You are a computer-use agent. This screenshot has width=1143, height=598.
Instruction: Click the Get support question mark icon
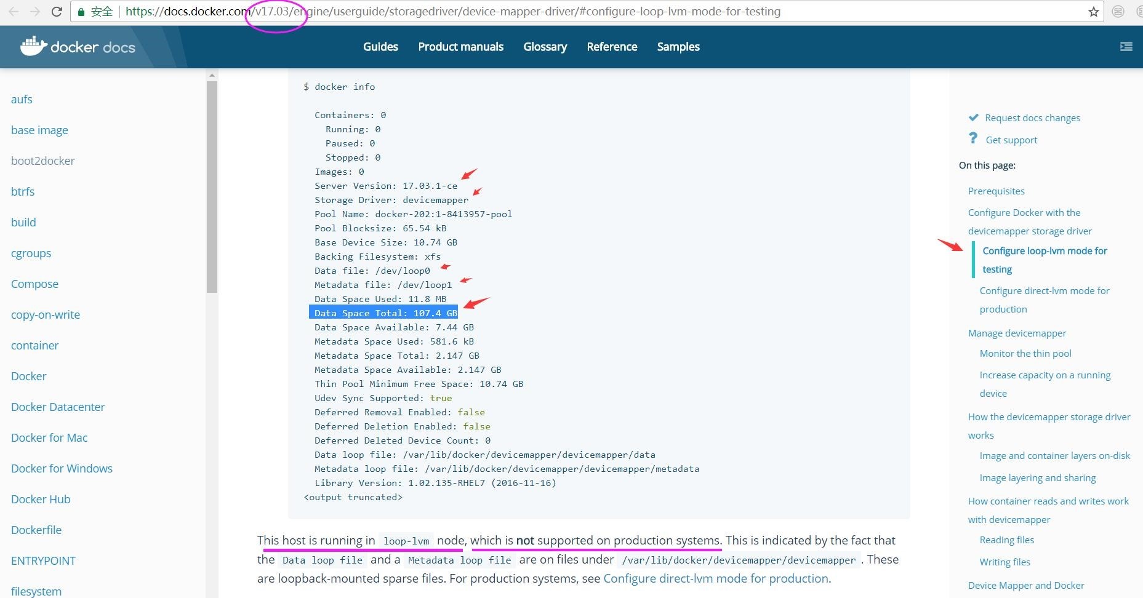tap(973, 138)
